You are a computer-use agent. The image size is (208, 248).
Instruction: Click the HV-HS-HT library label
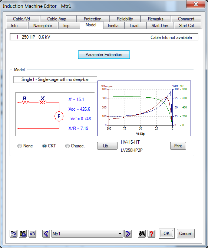click(130, 142)
